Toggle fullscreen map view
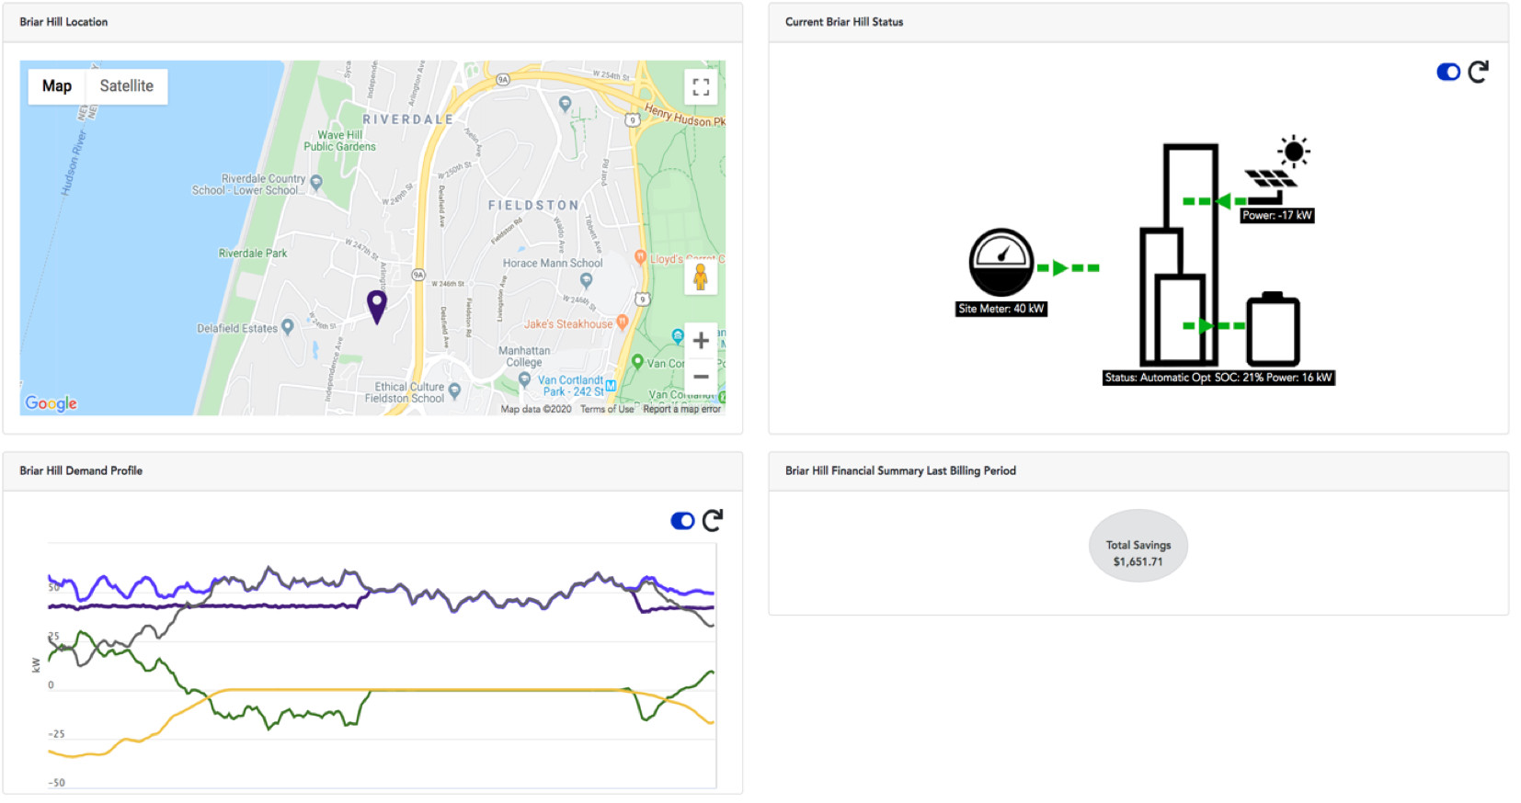1521x803 pixels. tap(701, 87)
